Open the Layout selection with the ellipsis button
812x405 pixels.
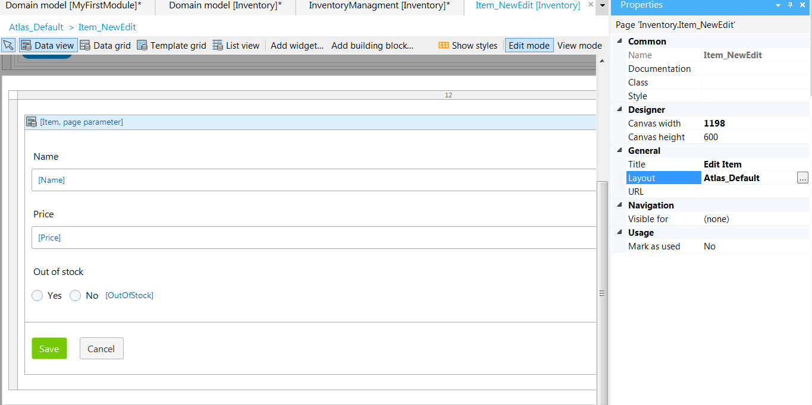click(802, 178)
